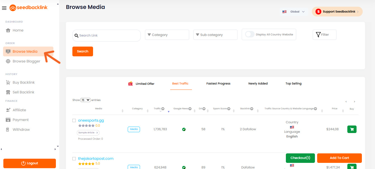Open Buy Backlink history

[x=23, y=83]
